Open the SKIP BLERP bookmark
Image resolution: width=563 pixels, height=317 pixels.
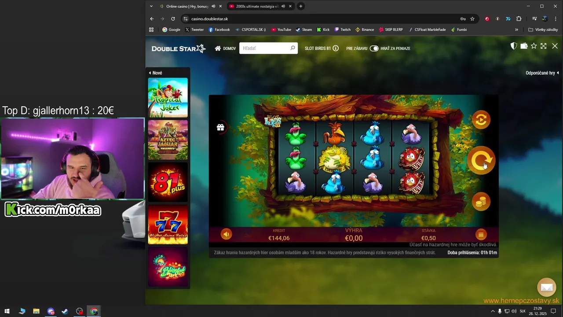(x=390, y=29)
